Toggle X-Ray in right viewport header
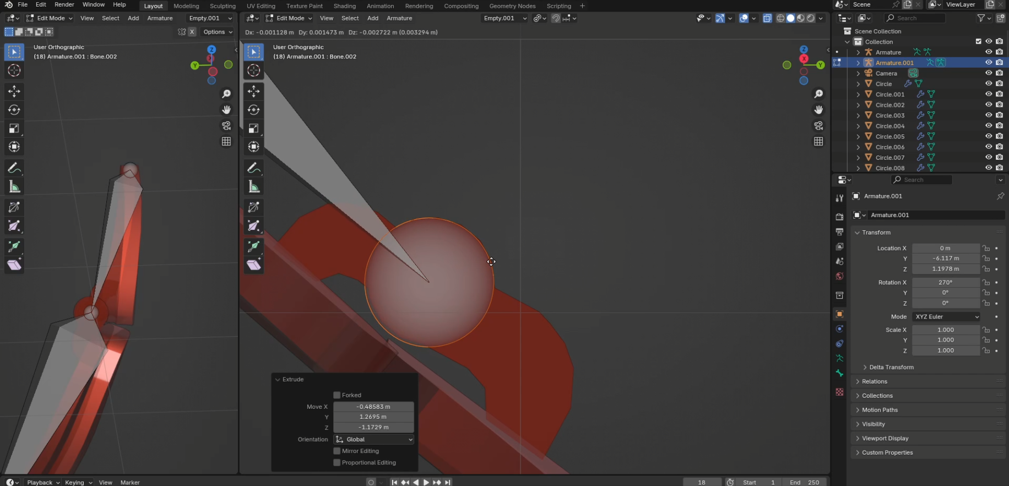This screenshot has height=486, width=1009. [767, 18]
